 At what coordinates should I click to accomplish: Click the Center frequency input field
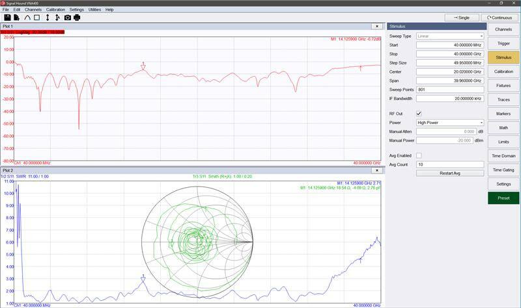point(450,71)
